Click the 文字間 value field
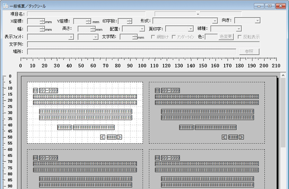This screenshot has height=189, width=289. point(126,37)
